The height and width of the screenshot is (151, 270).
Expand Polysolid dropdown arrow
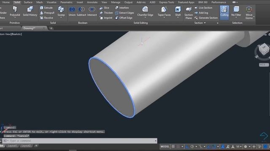coord(15,17)
